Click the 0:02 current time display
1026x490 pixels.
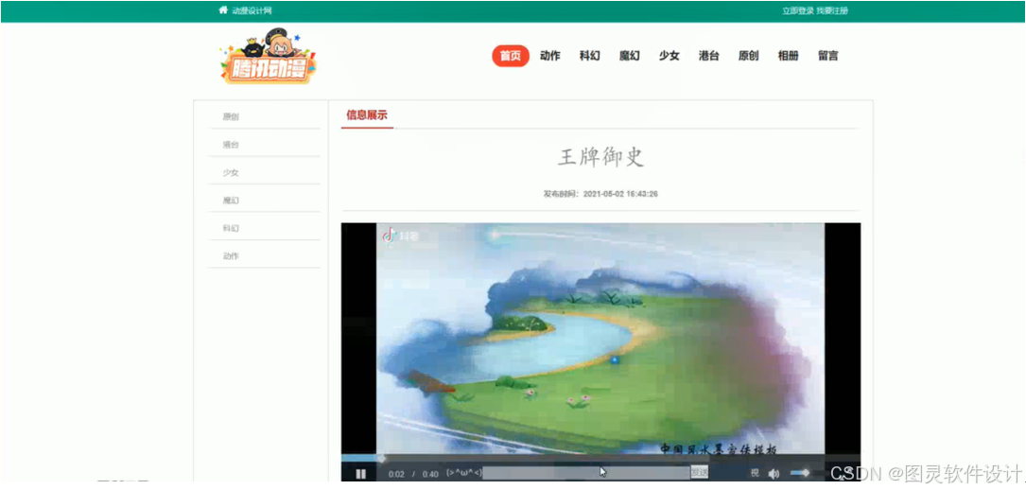click(396, 474)
